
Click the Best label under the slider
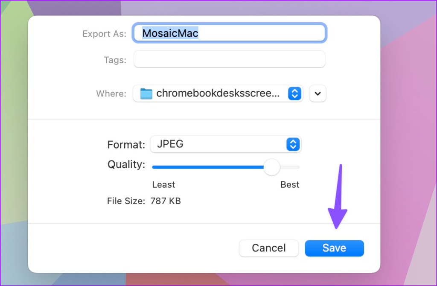tap(290, 185)
